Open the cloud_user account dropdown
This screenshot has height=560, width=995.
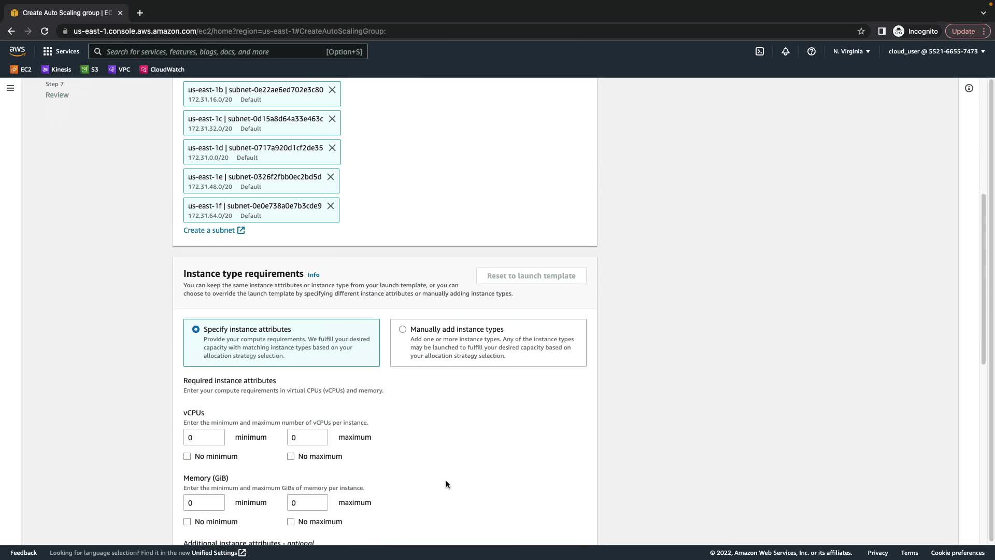pos(936,51)
